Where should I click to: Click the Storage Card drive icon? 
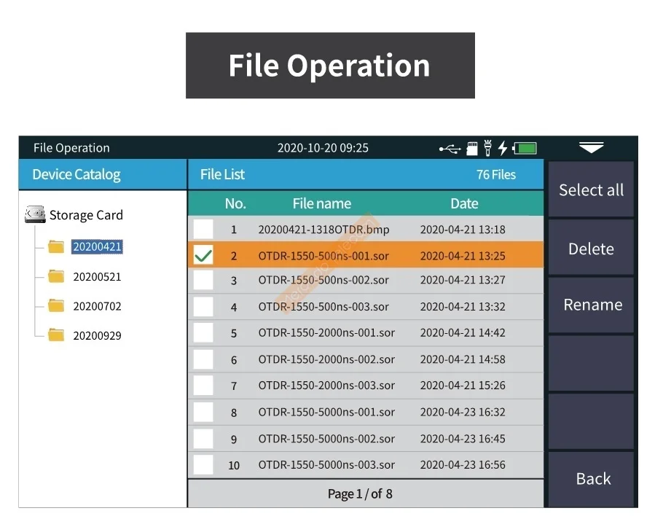click(x=35, y=215)
